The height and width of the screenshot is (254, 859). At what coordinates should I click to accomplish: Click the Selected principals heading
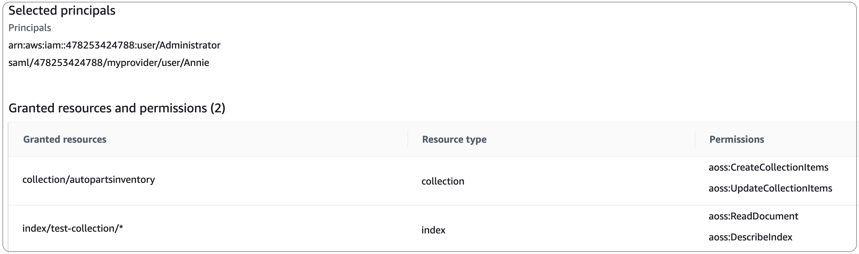pyautogui.click(x=62, y=11)
